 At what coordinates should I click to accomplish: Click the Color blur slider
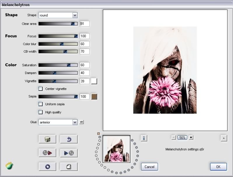tap(58, 44)
